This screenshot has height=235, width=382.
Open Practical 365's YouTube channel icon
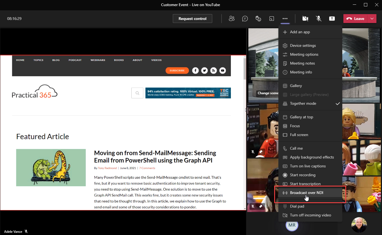223,70
